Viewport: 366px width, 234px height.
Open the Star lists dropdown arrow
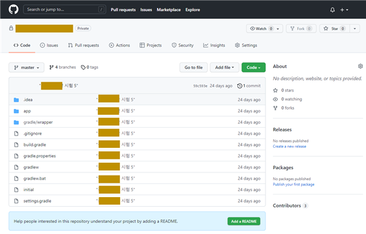[x=354, y=29]
